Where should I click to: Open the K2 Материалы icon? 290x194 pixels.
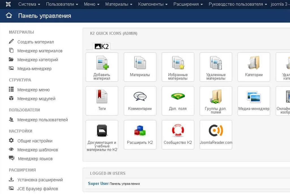(140, 67)
